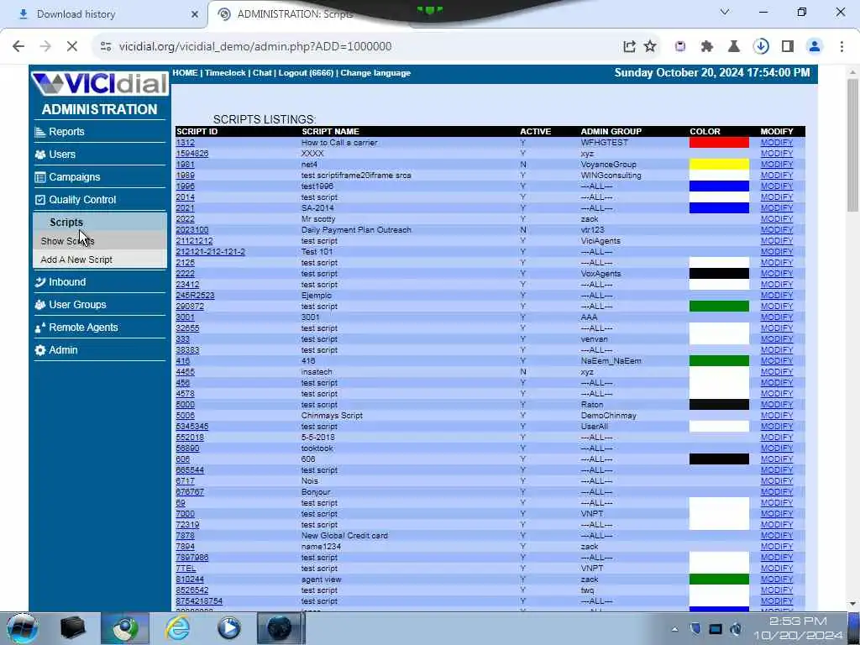Close the Download history tab
The width and height of the screenshot is (860, 645).
195,14
